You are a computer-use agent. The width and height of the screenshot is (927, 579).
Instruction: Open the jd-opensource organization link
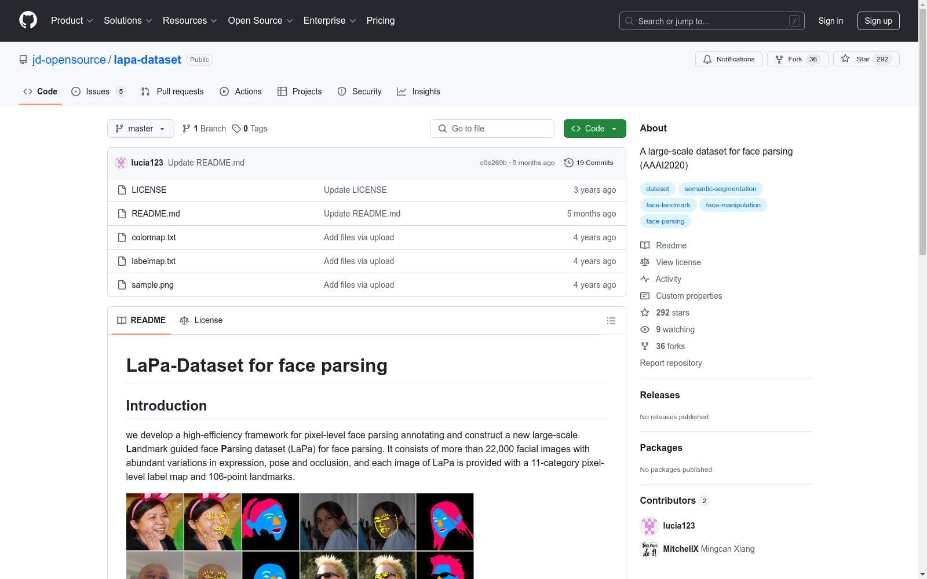coord(69,60)
